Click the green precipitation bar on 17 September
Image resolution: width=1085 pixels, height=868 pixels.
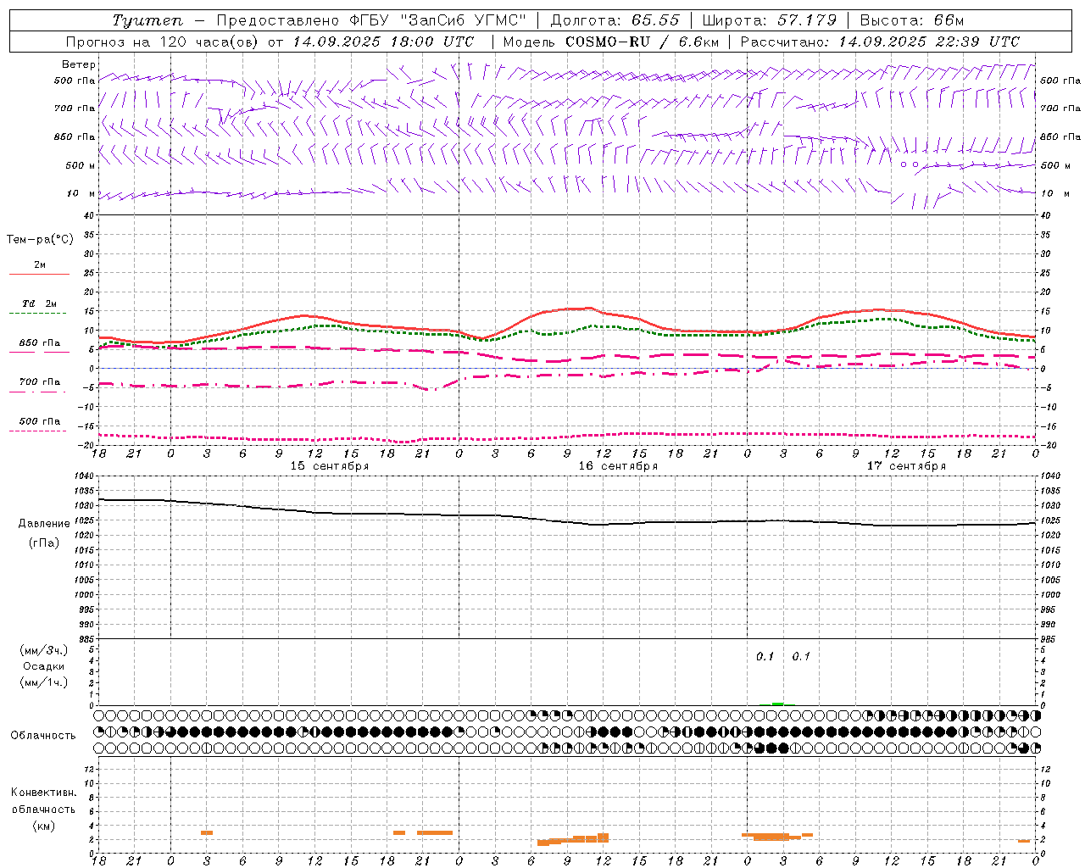777,704
